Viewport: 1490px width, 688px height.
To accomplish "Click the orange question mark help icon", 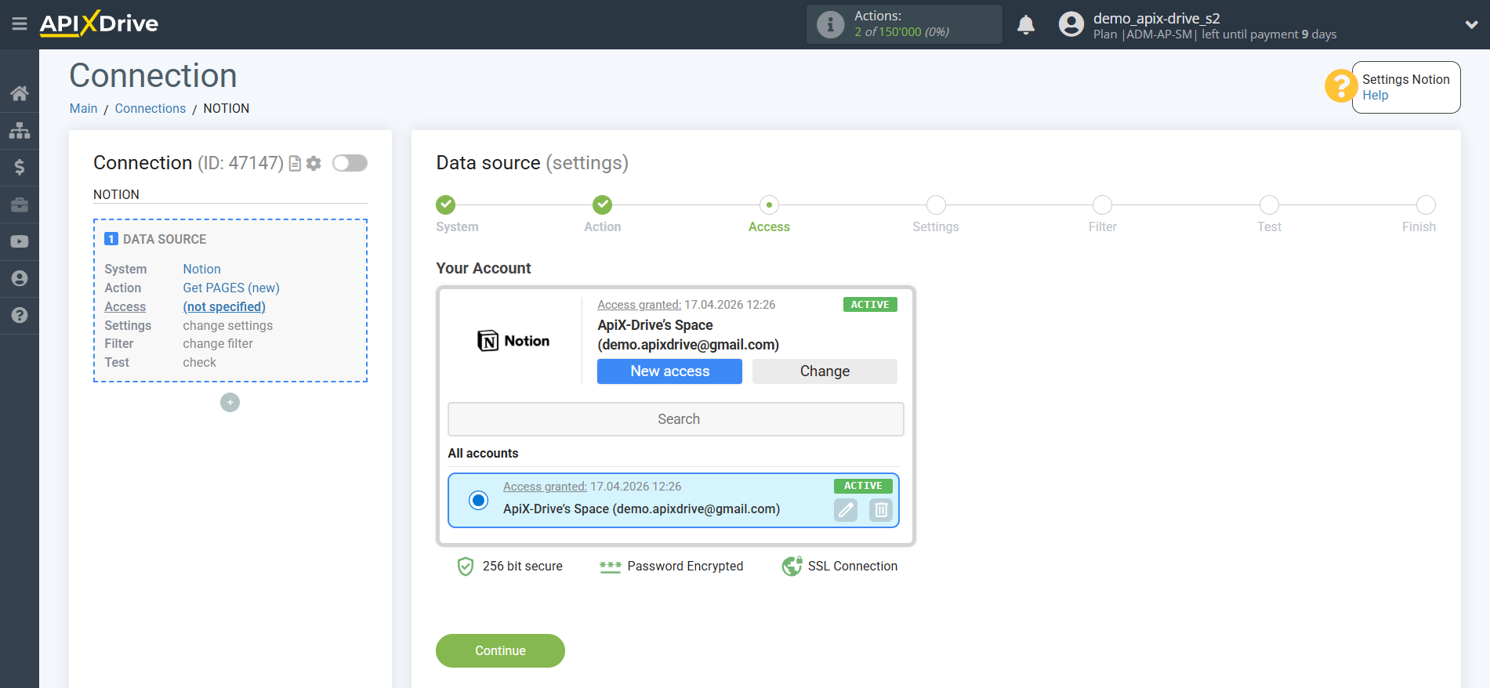I will coord(1340,85).
